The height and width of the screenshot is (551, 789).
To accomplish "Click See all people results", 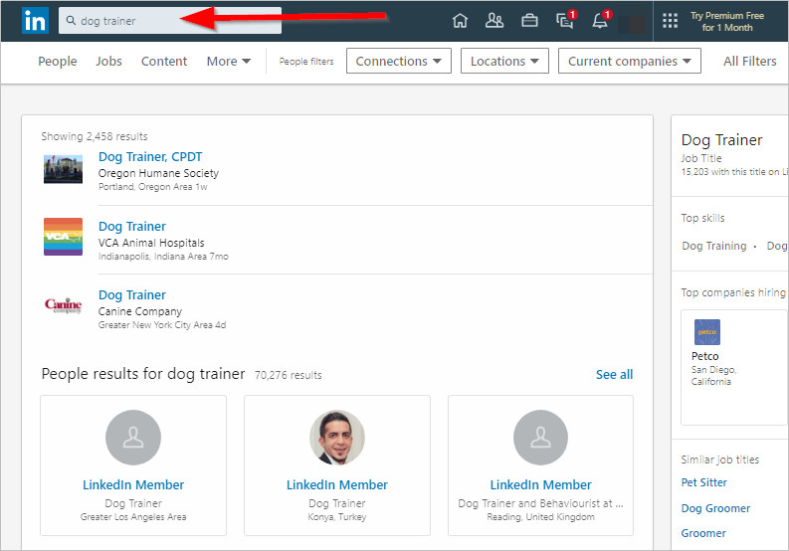I will (614, 374).
